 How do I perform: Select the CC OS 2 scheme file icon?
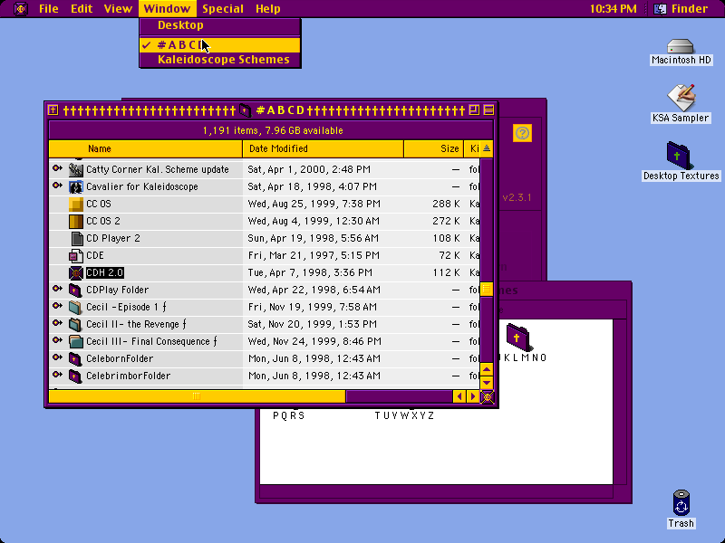click(75, 221)
